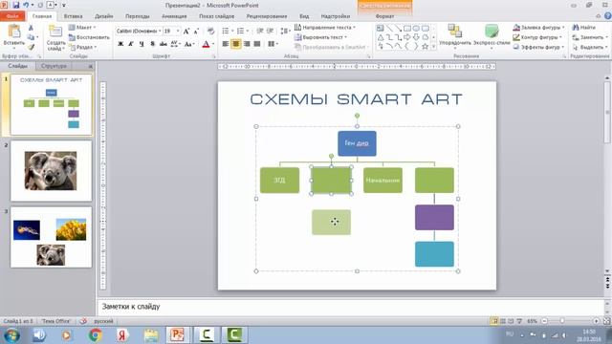This screenshot has width=612, height=344.
Task: Click the Find (Найти) binoculars button
Action: [584, 28]
